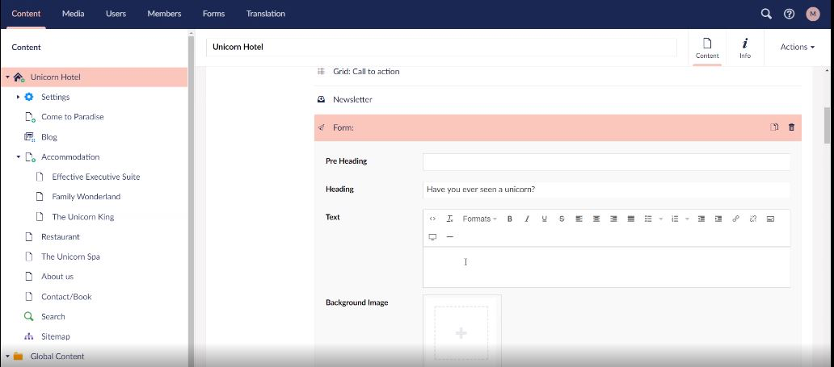
Task: Go to Users section
Action: [116, 14]
